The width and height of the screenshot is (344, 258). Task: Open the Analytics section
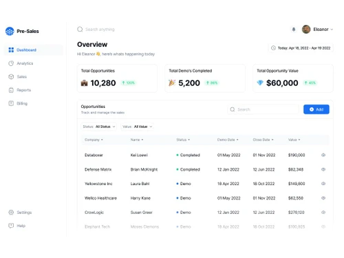(x=25, y=63)
